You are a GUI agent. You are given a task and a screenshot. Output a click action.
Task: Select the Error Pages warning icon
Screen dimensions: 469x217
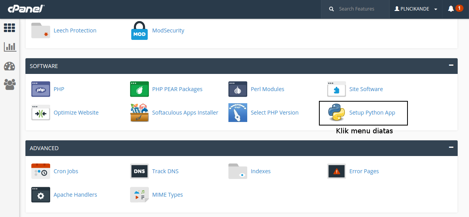click(336, 171)
